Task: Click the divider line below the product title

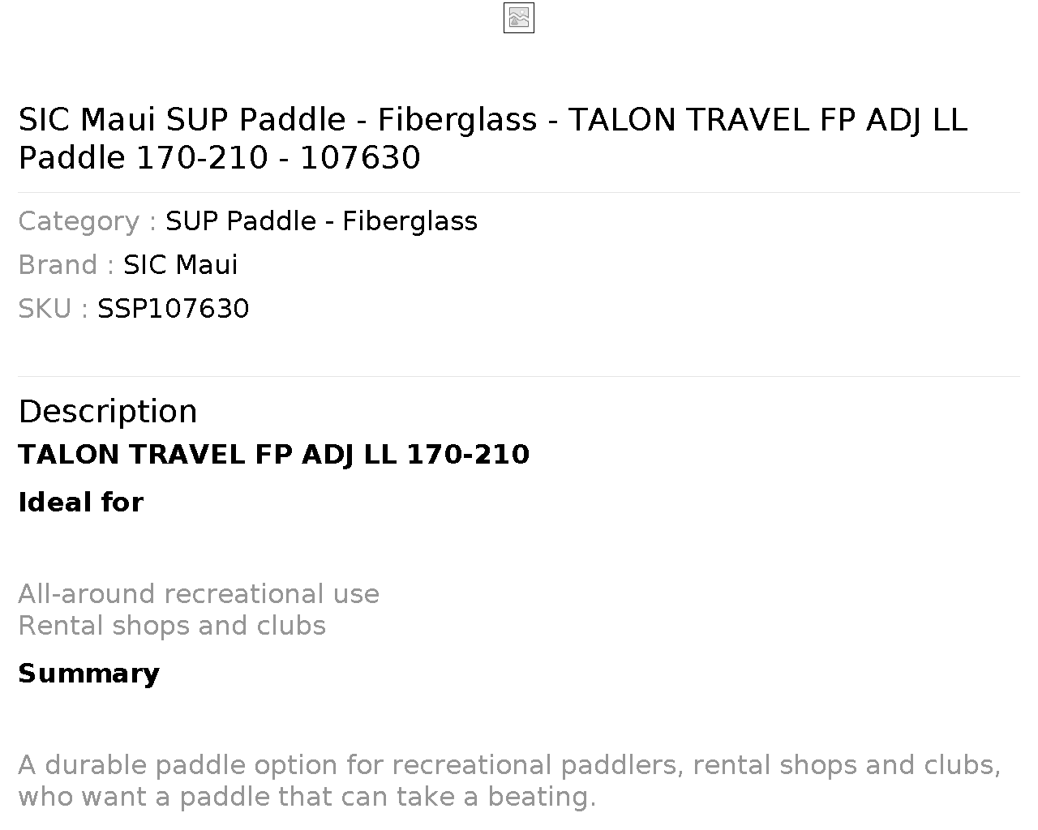Action: [519, 193]
